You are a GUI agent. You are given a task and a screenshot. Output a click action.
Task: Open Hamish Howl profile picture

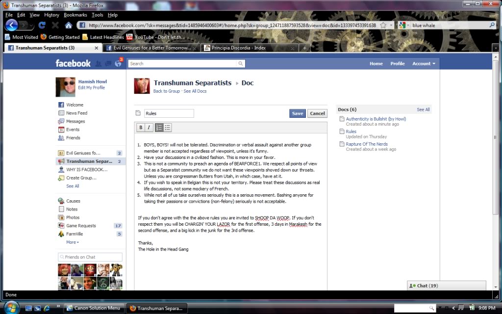click(66, 87)
